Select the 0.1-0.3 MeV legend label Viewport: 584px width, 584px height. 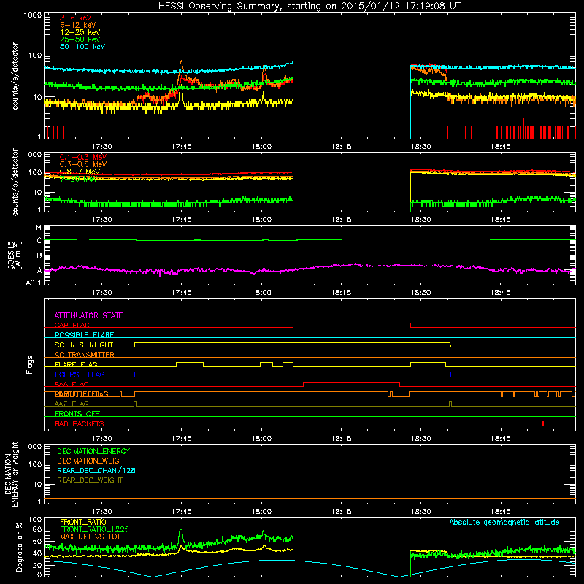[83, 157]
